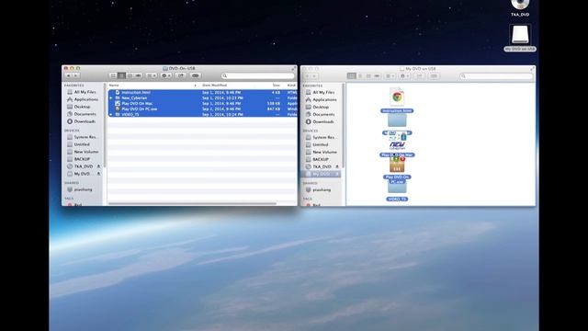The image size is (588, 331).
Task: Click the New_Cyberlan folder name in list
Action: pyautogui.click(x=134, y=98)
